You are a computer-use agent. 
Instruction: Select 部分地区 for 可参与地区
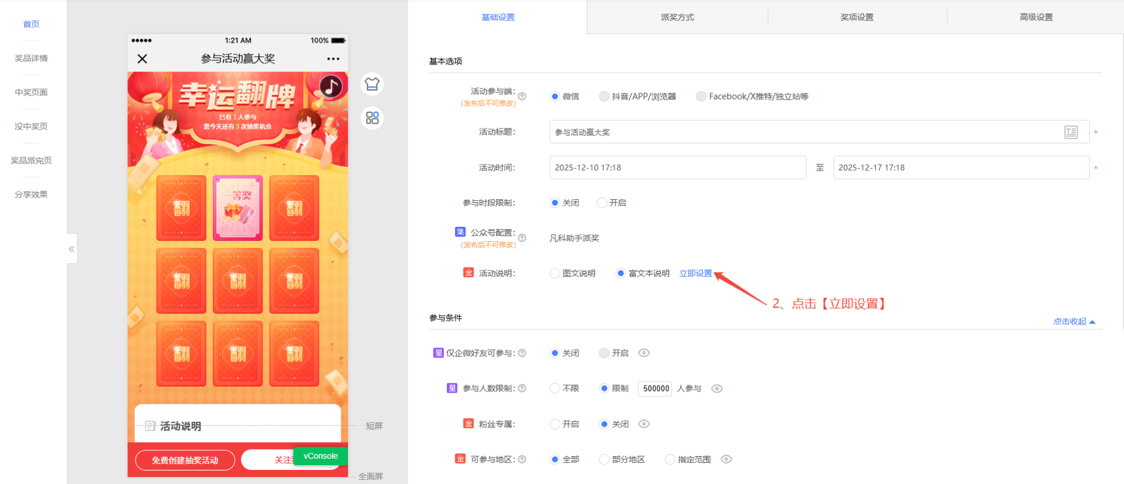pos(604,459)
